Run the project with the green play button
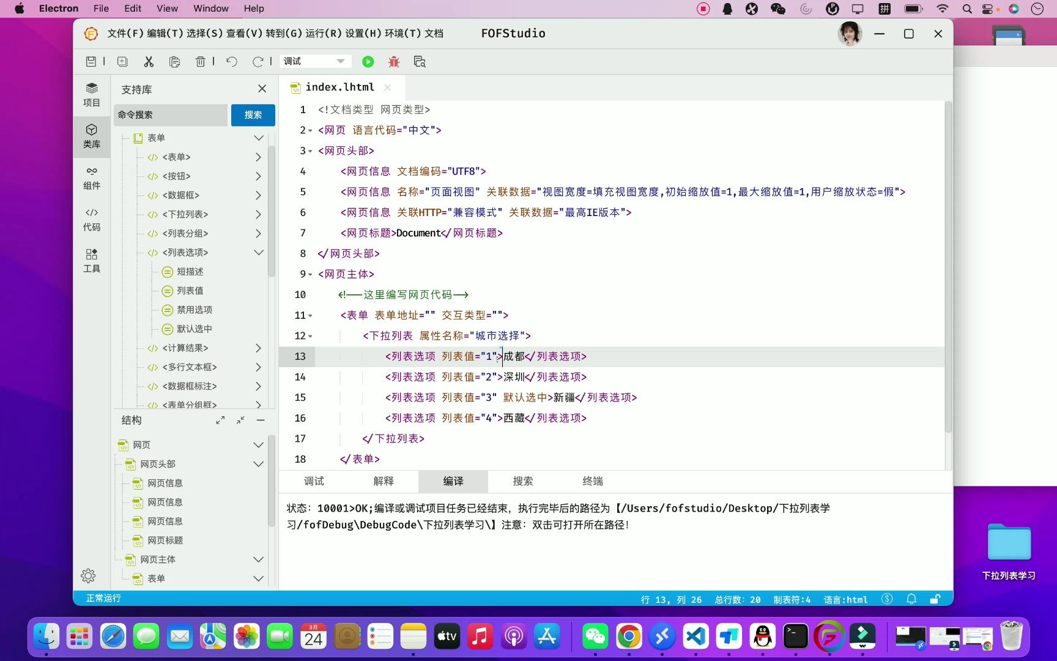Screen dimensions: 1057x661 [368, 61]
